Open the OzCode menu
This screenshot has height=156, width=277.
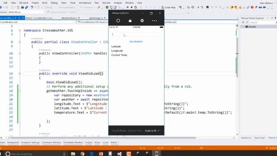(x=106, y=3)
